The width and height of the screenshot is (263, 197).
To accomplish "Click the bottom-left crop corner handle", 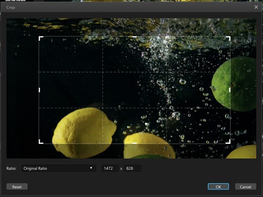I will click(41, 141).
